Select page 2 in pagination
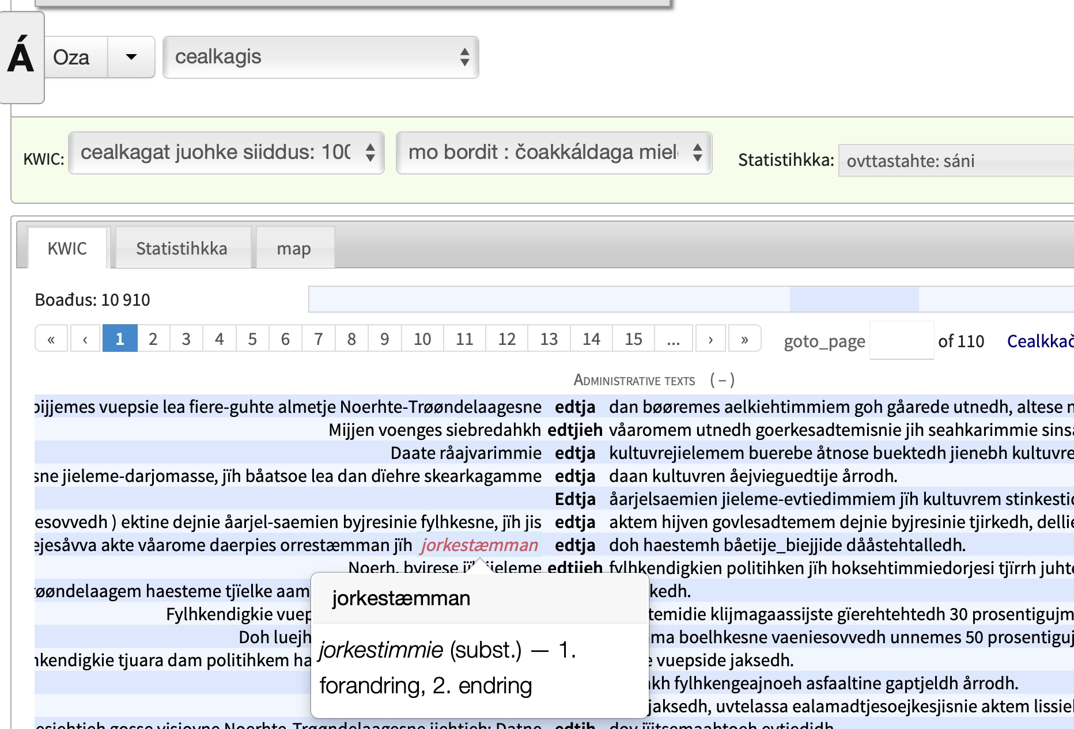Screen dimensions: 1074x729 coord(153,339)
